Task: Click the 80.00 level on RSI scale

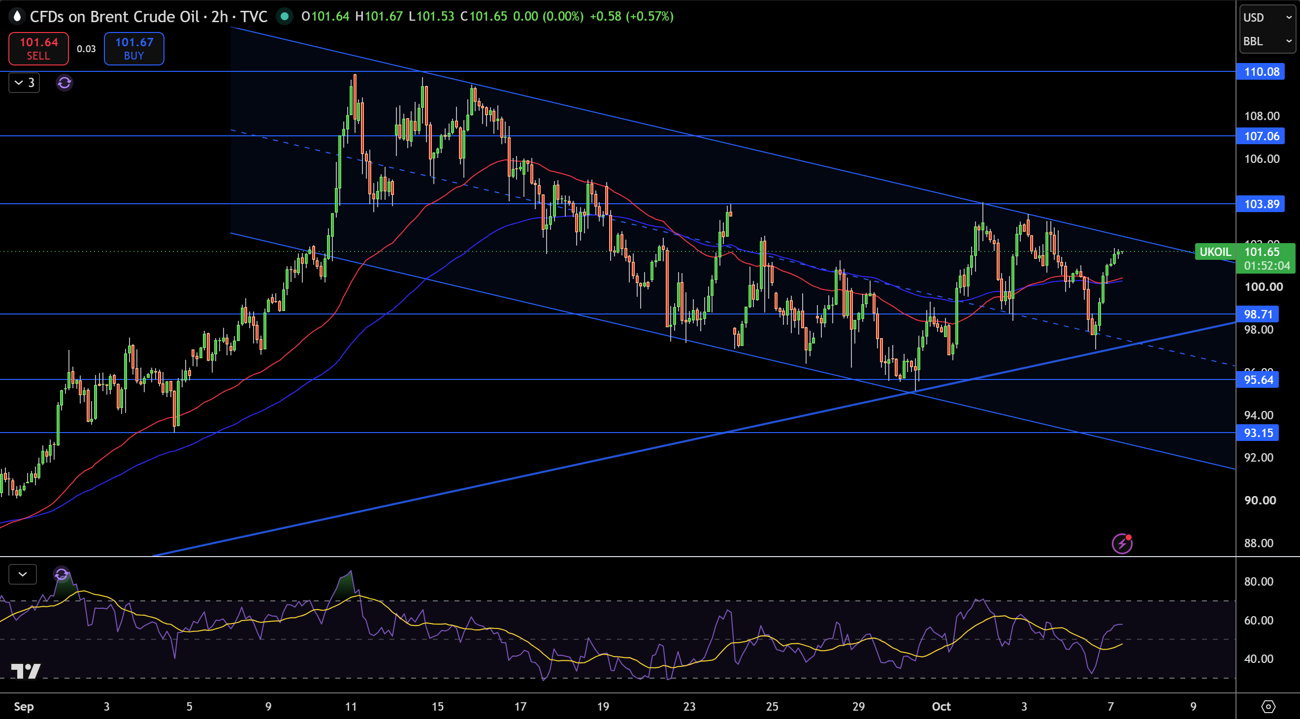Action: point(1259,581)
